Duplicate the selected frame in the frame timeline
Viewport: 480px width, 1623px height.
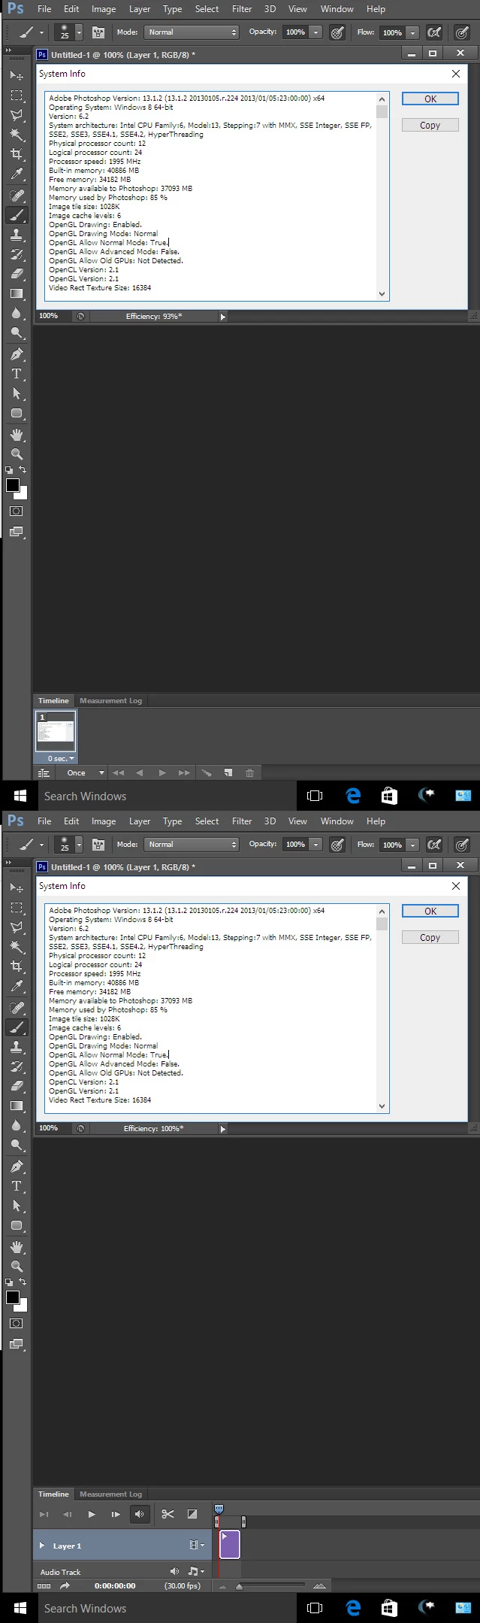pos(228,772)
